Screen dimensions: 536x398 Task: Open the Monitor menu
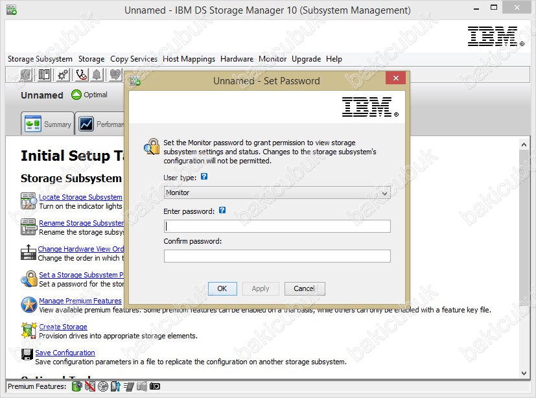[272, 59]
